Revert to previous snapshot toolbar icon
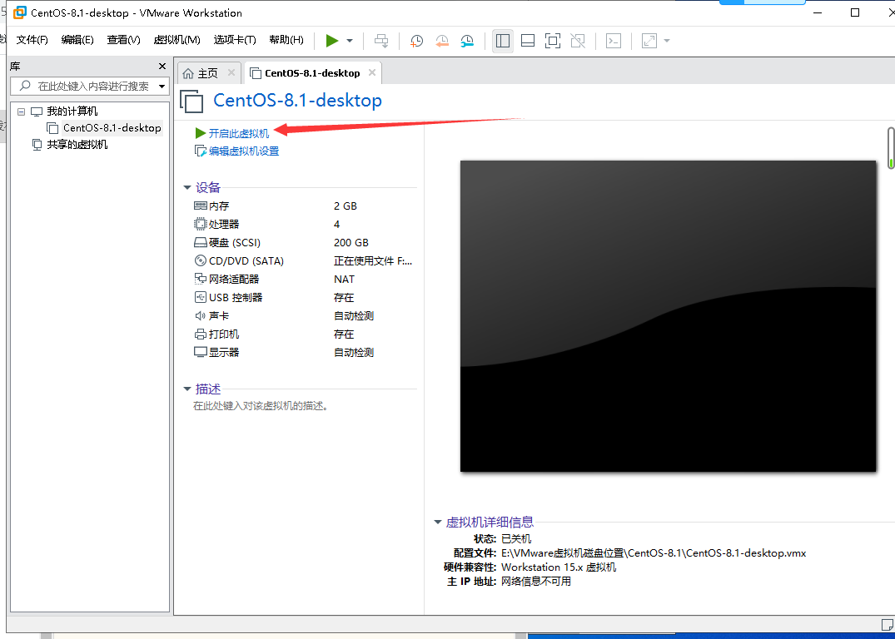 click(442, 41)
